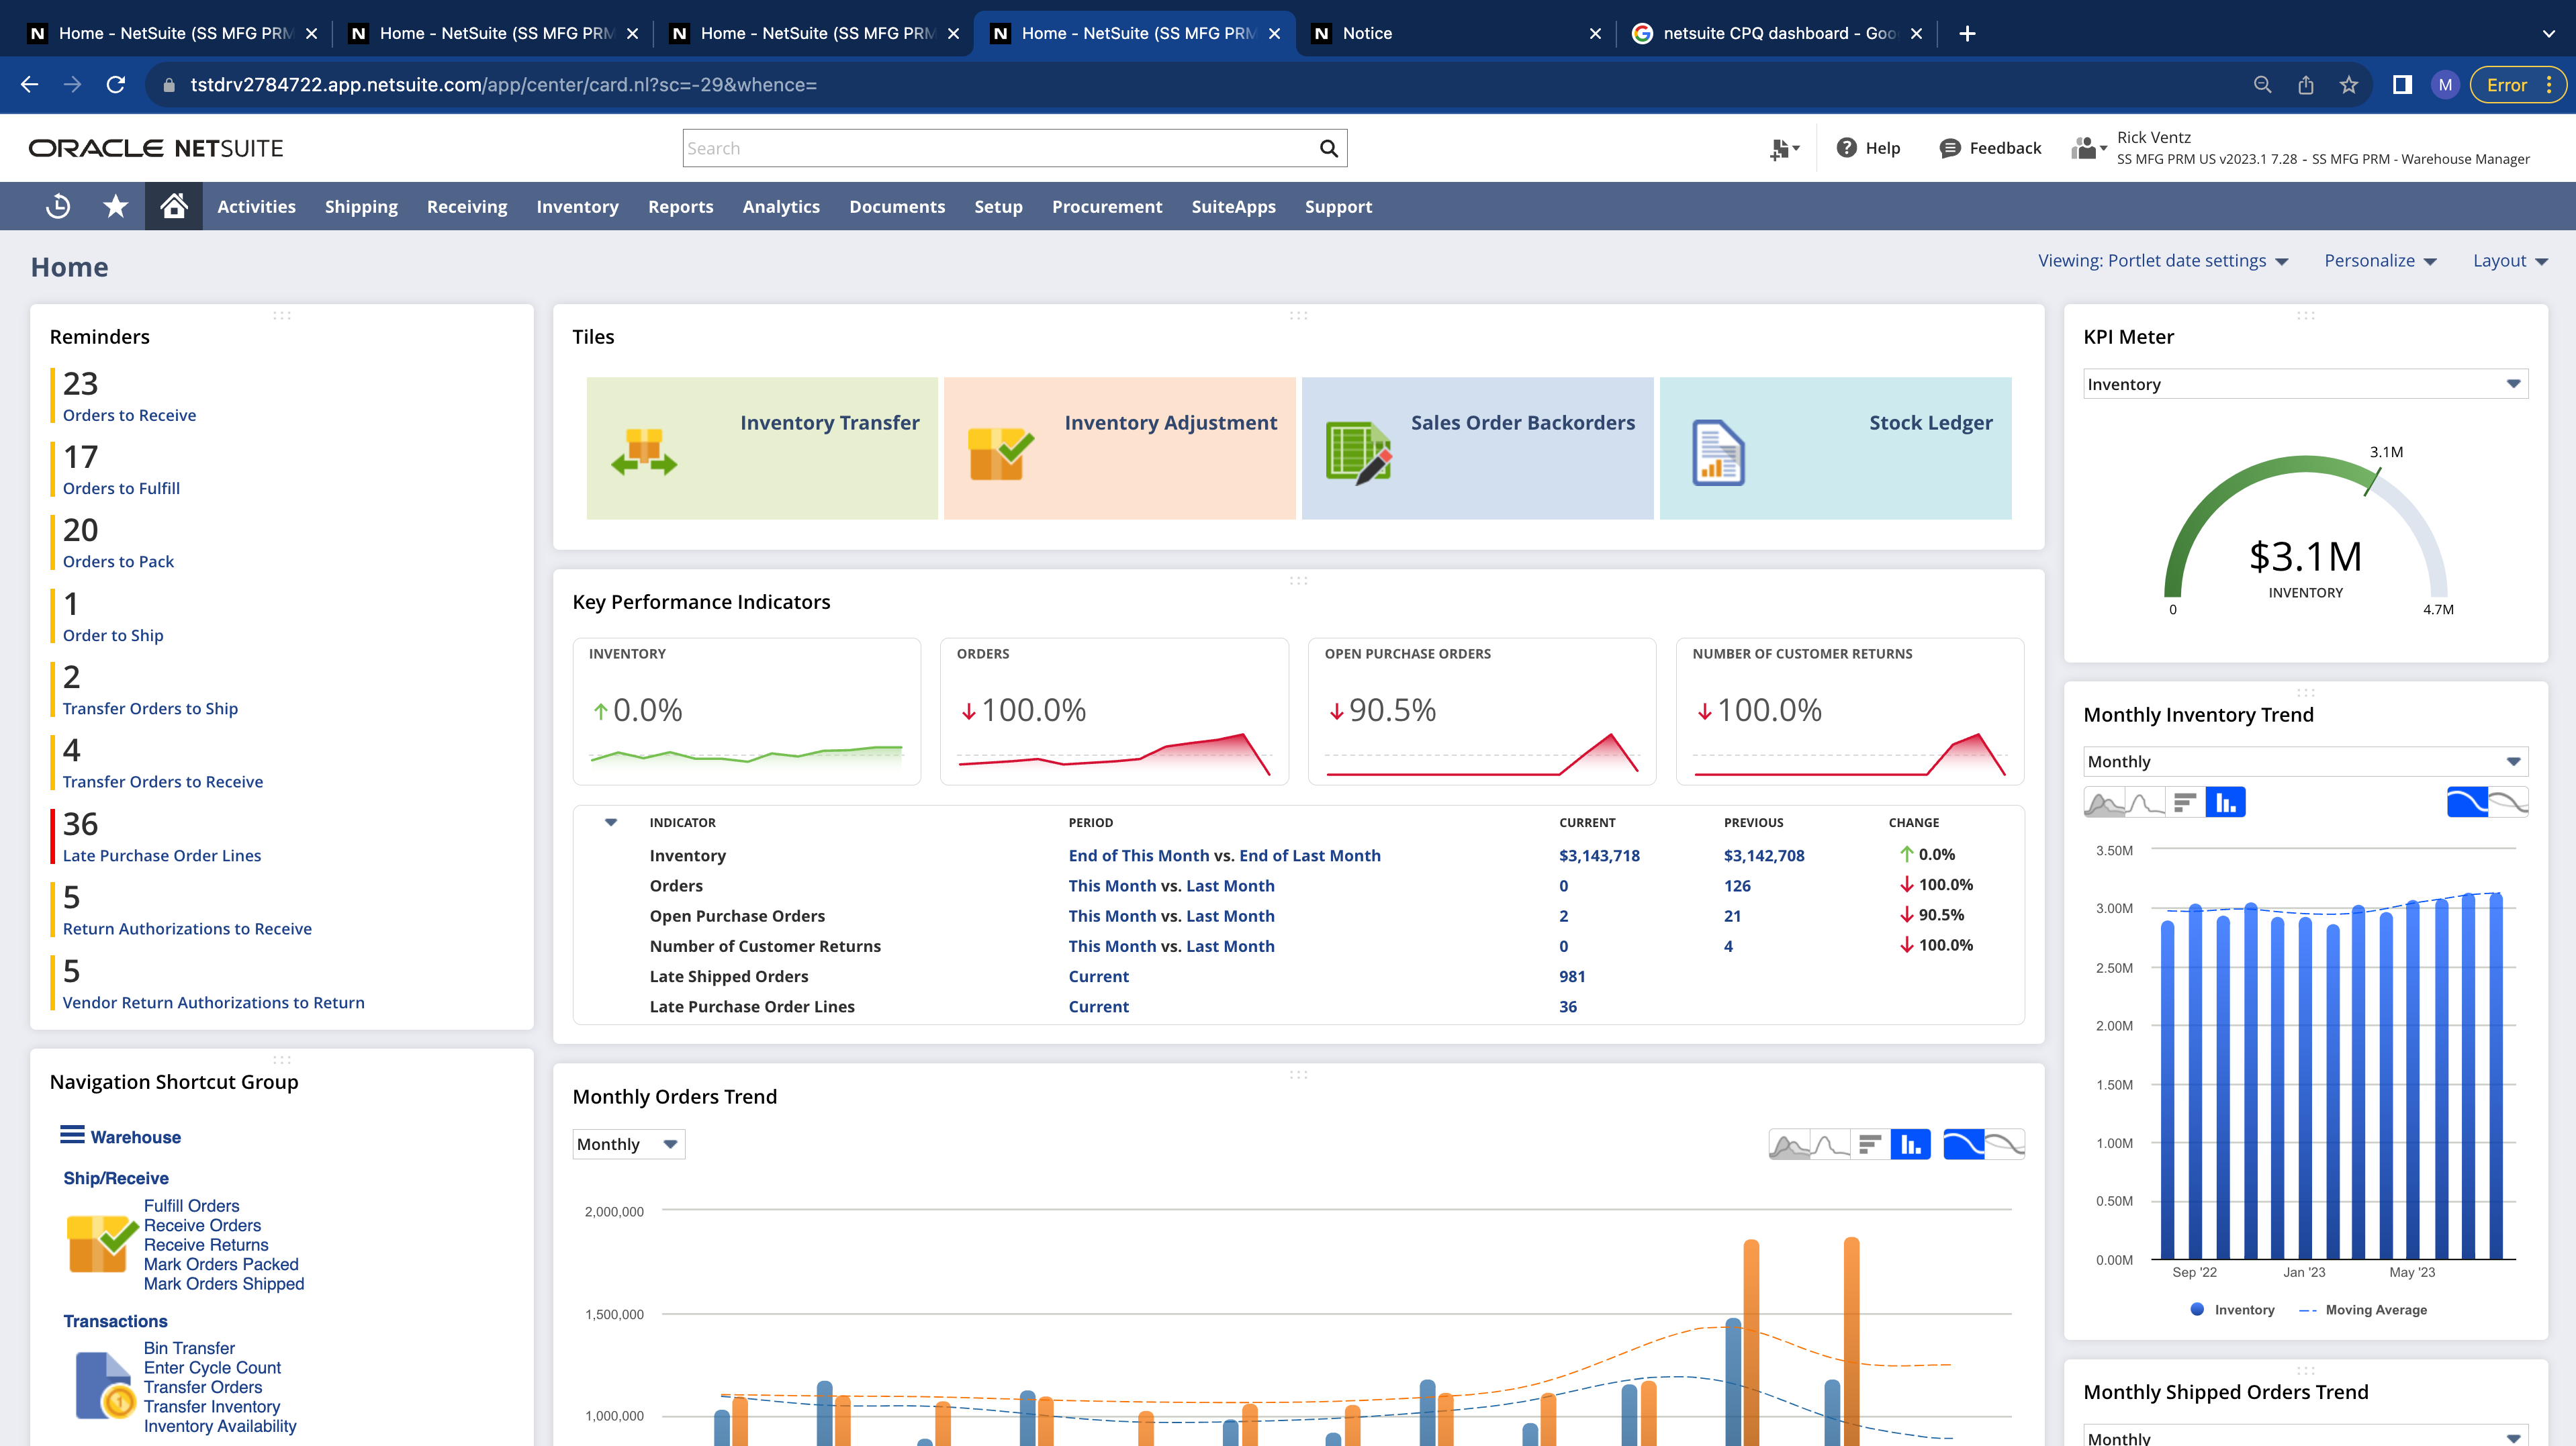Switch Monthly Orders Trend to area chart
2576x1446 pixels.
tap(1789, 1144)
